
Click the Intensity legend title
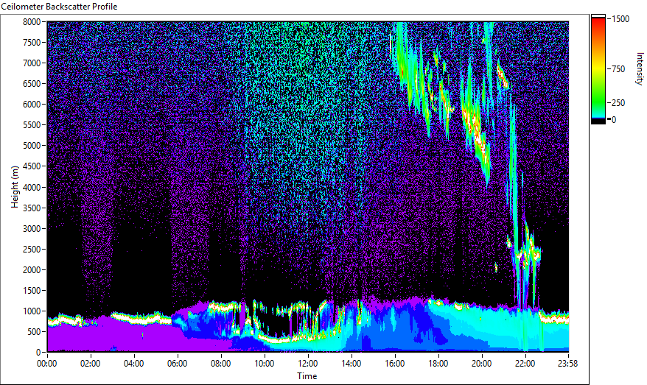coord(640,69)
